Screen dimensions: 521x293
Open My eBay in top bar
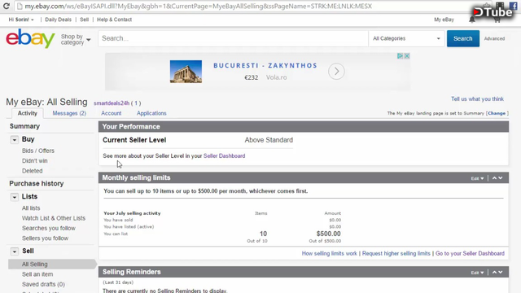point(444,20)
